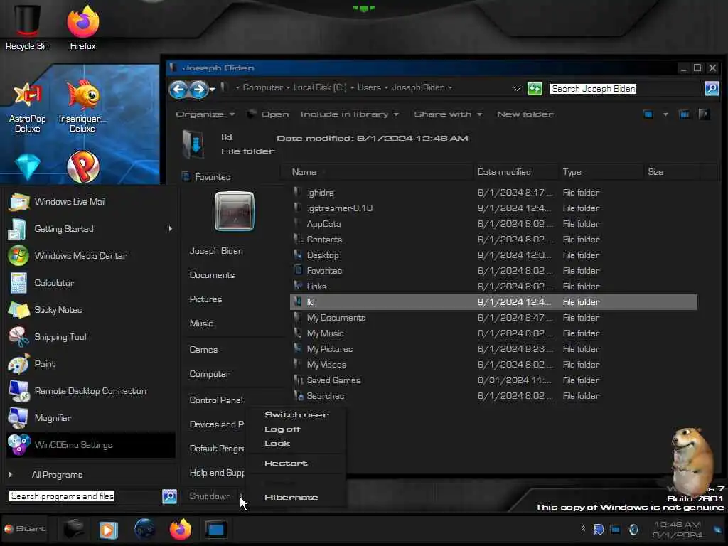The image size is (728, 546).
Task: Click the Start menu search magnifier icon
Action: (169, 496)
